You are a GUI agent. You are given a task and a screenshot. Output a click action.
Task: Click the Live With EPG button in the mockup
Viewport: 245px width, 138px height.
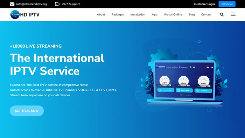[166, 90]
